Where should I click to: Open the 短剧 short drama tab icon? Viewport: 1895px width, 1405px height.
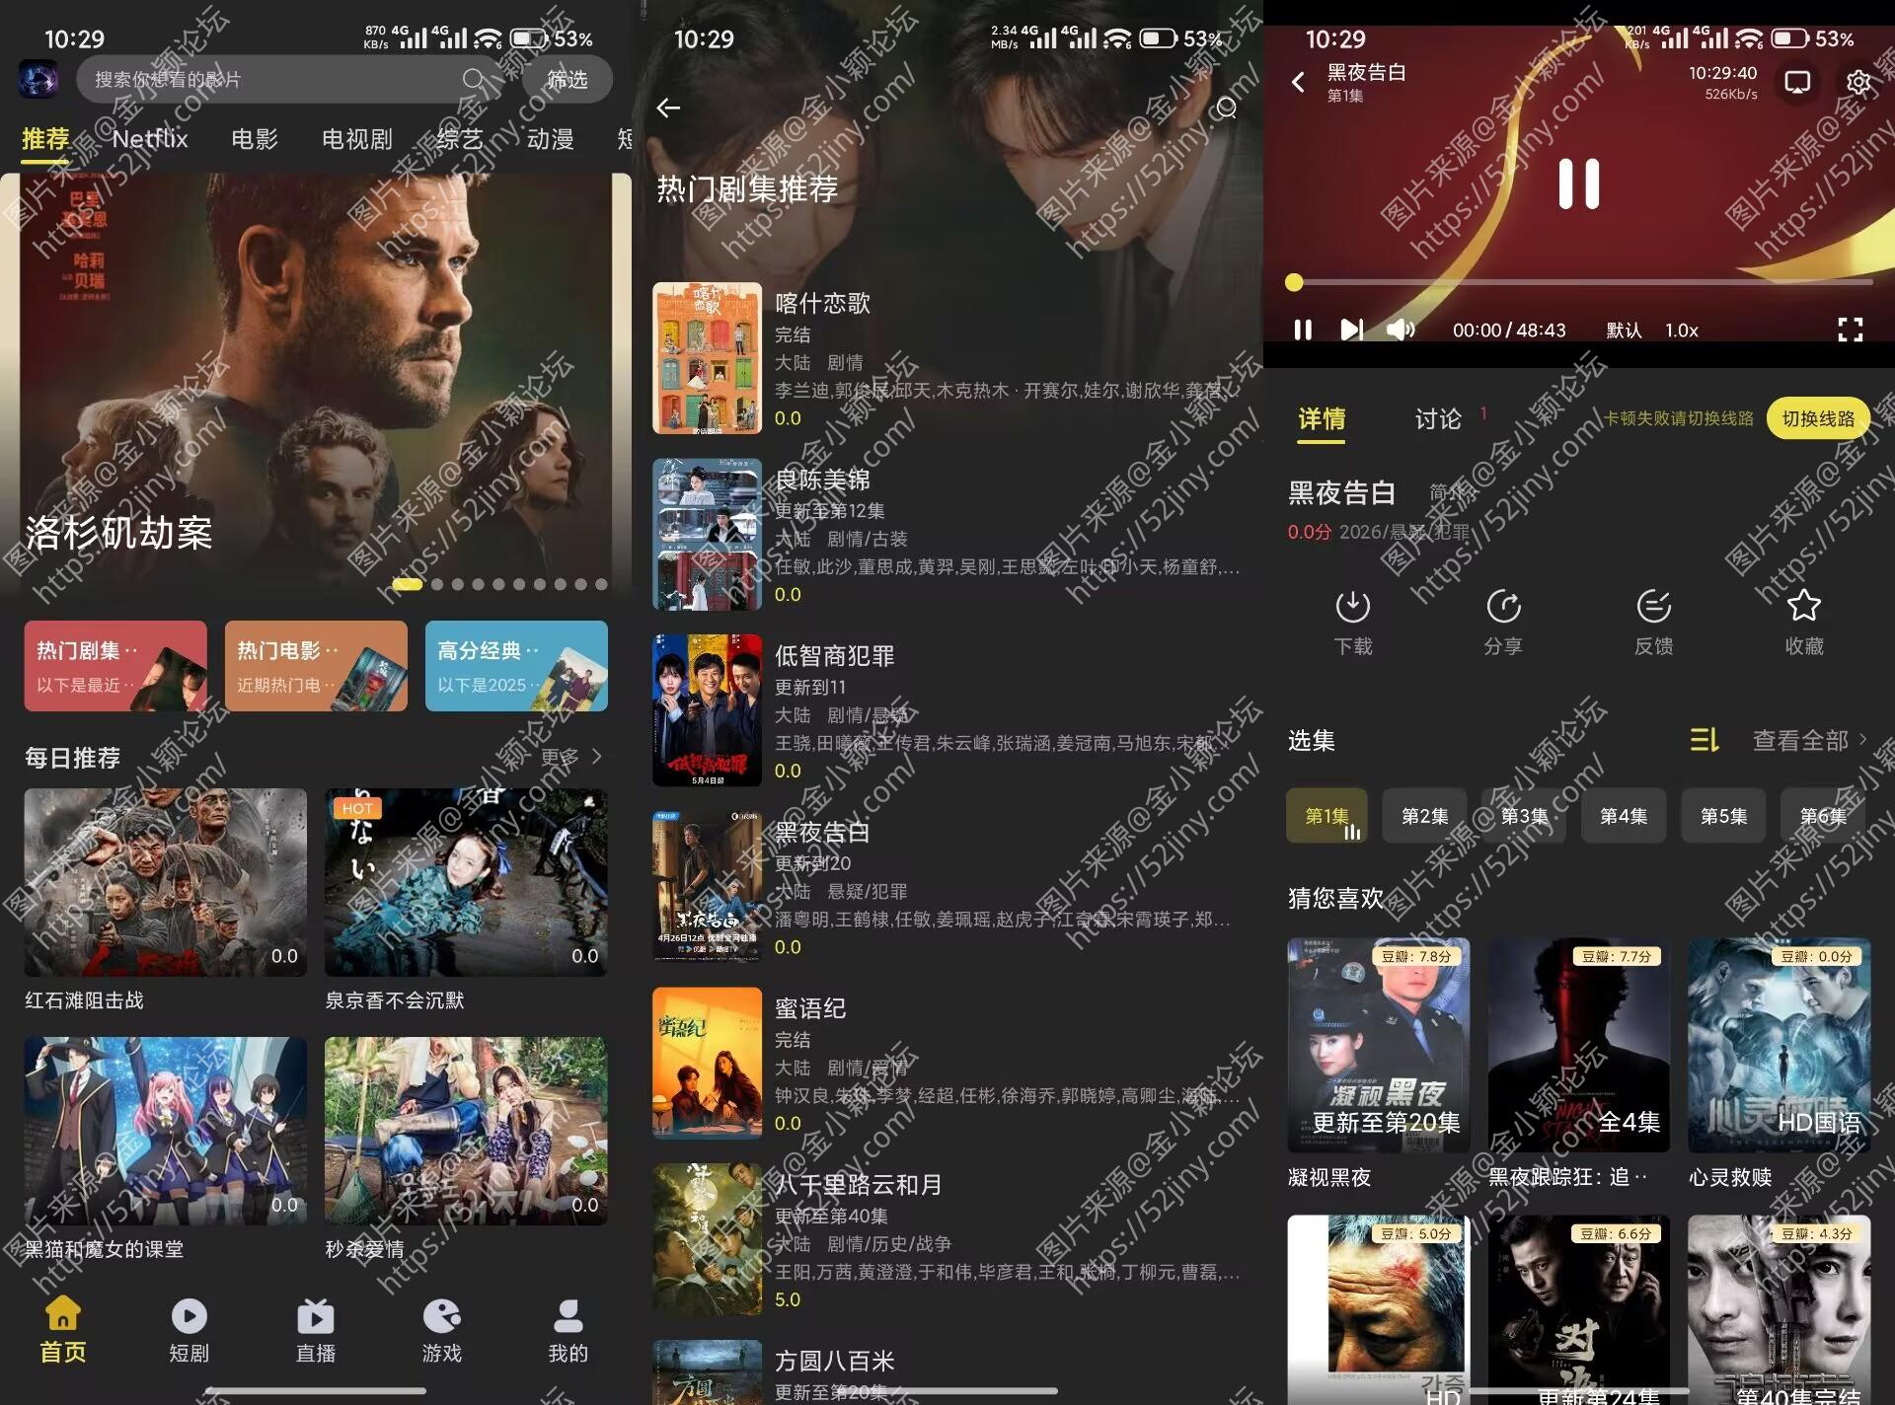[189, 1316]
